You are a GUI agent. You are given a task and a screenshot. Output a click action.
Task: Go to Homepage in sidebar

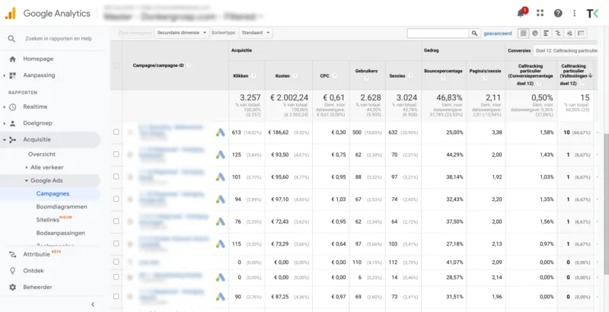point(38,59)
